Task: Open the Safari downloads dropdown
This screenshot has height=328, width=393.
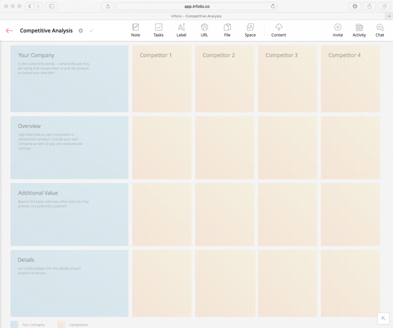Action: [x=355, y=6]
